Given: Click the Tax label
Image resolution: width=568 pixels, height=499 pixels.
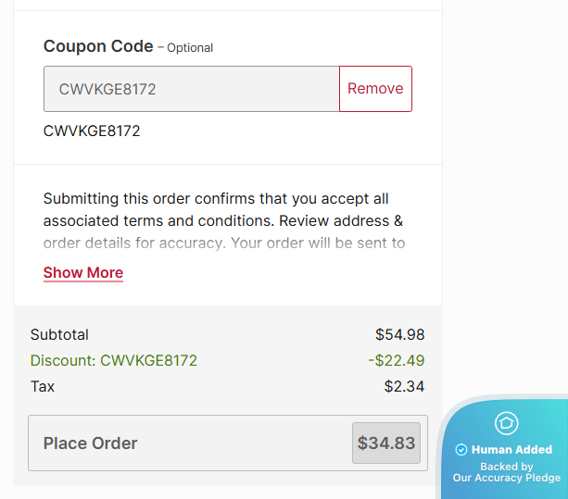Looking at the screenshot, I should [x=43, y=386].
